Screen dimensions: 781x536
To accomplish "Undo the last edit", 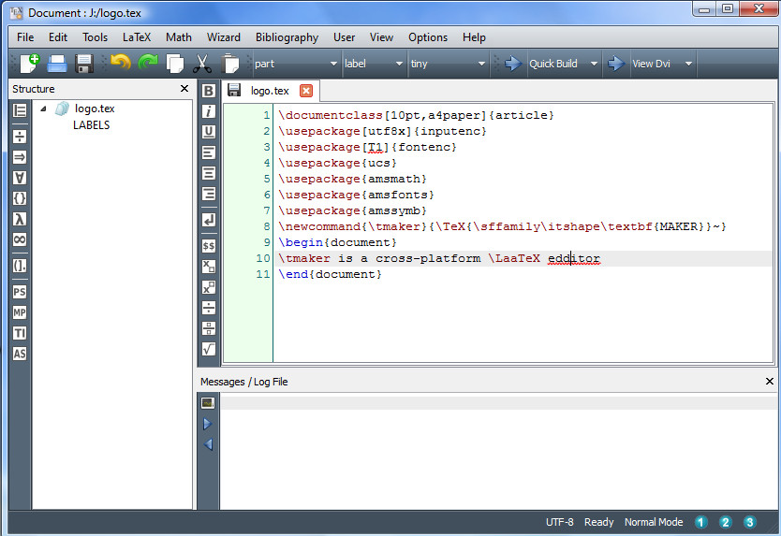I will (x=121, y=63).
